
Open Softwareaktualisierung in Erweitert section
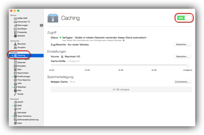28,119
